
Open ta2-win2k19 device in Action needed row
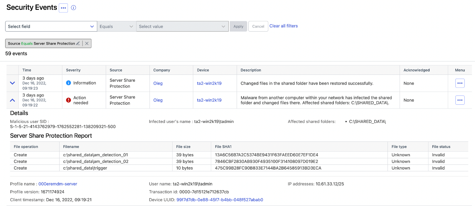pyautogui.click(x=209, y=100)
